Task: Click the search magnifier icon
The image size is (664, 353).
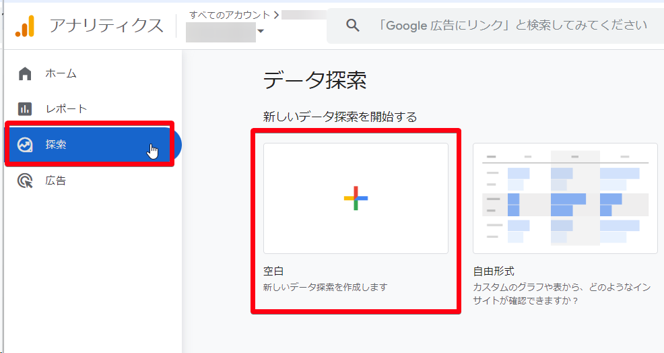Action: pyautogui.click(x=353, y=26)
